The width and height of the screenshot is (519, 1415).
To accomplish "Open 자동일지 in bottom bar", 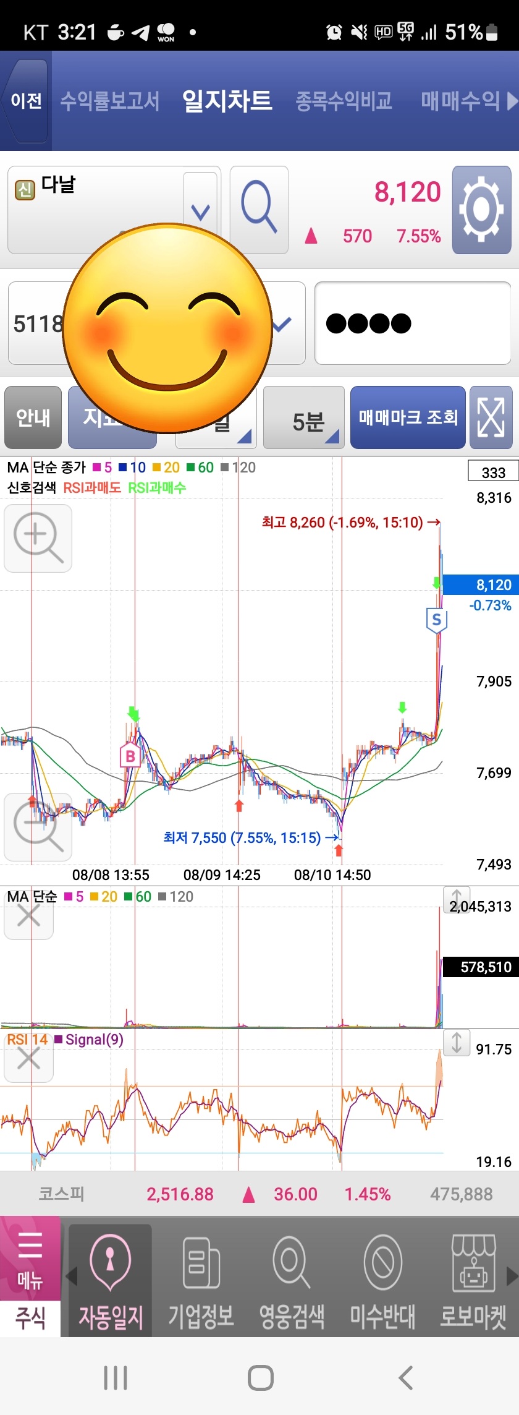I will [x=110, y=1280].
